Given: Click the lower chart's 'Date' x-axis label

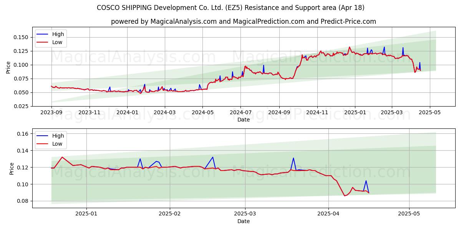Looking at the screenshot, I should pyautogui.click(x=244, y=221).
